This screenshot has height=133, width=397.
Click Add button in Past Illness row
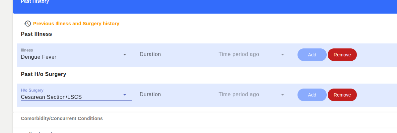coord(312,55)
